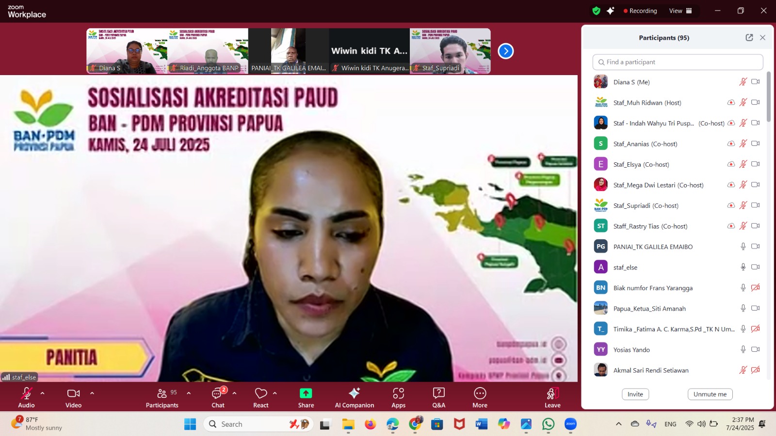The image size is (776, 436).
Task: Expand the audio options arrow
Action: 43,393
